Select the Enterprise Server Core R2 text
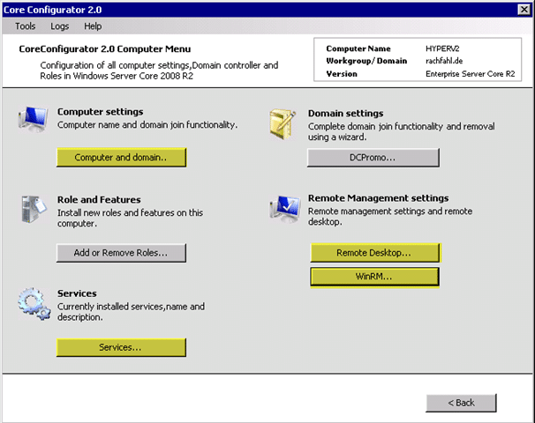Image resolution: width=535 pixels, height=423 pixels. click(x=471, y=74)
